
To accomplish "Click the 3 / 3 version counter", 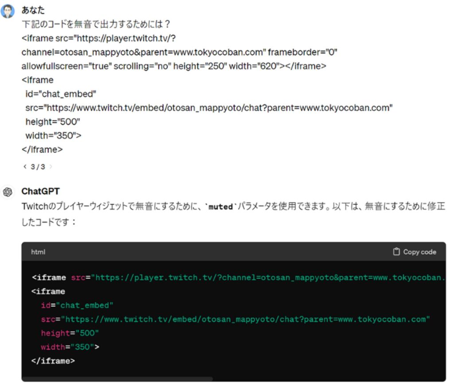I will point(38,167).
